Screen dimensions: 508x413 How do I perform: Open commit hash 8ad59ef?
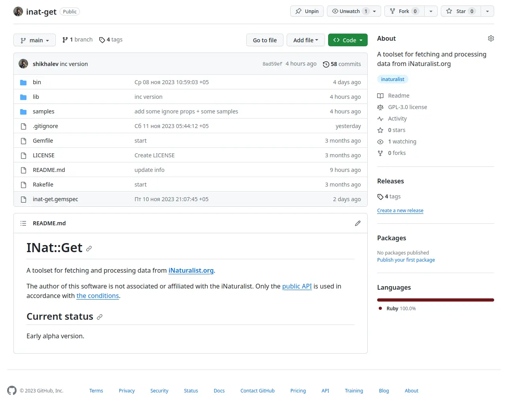click(272, 64)
